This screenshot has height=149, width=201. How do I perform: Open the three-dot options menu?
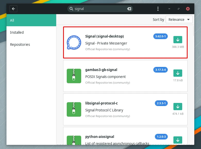pyautogui.click(x=158, y=9)
